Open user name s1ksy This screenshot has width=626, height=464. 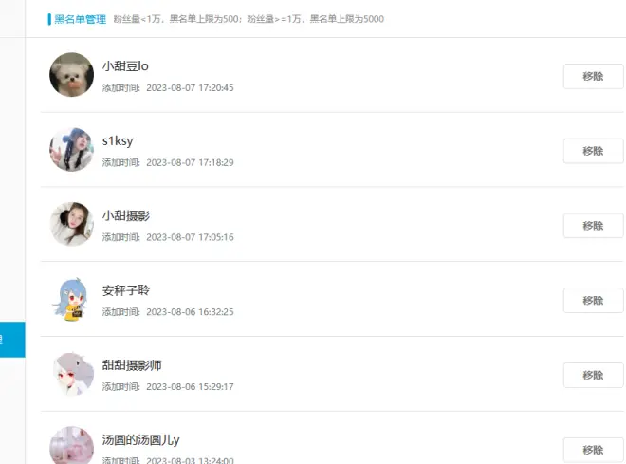(118, 141)
